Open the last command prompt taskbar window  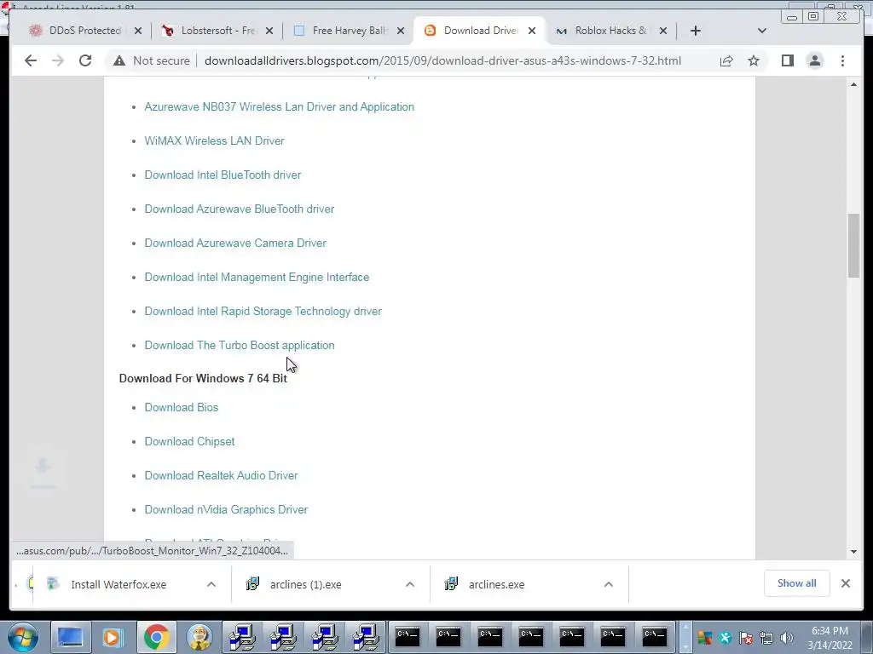(655, 637)
